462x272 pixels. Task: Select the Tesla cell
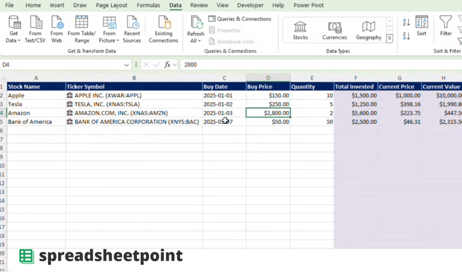[x=36, y=104]
